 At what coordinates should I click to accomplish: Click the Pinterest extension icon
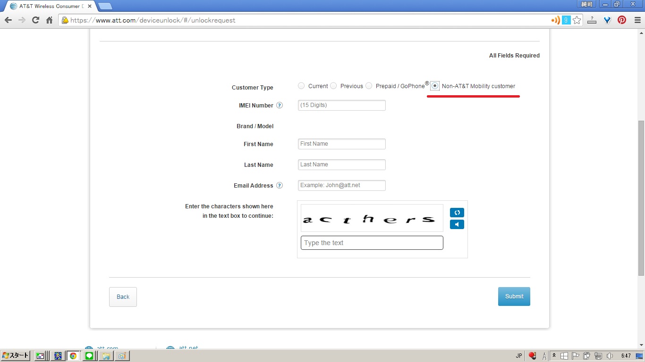(622, 20)
